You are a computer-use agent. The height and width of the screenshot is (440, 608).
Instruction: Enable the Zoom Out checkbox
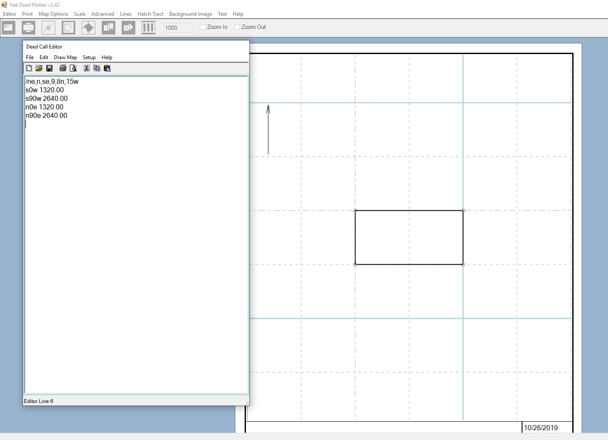tap(237, 27)
